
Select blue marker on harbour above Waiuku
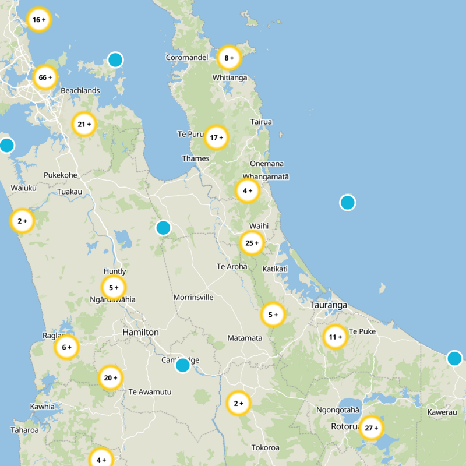7,146
